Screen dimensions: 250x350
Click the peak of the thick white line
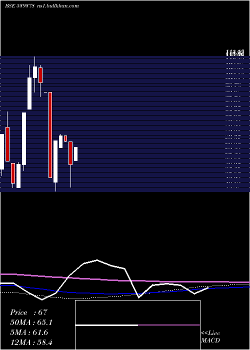click(97, 260)
